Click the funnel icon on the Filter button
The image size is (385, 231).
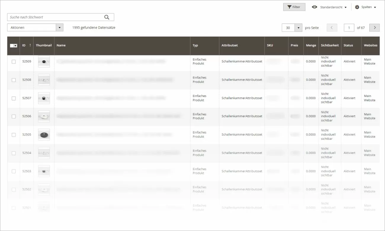288,7
